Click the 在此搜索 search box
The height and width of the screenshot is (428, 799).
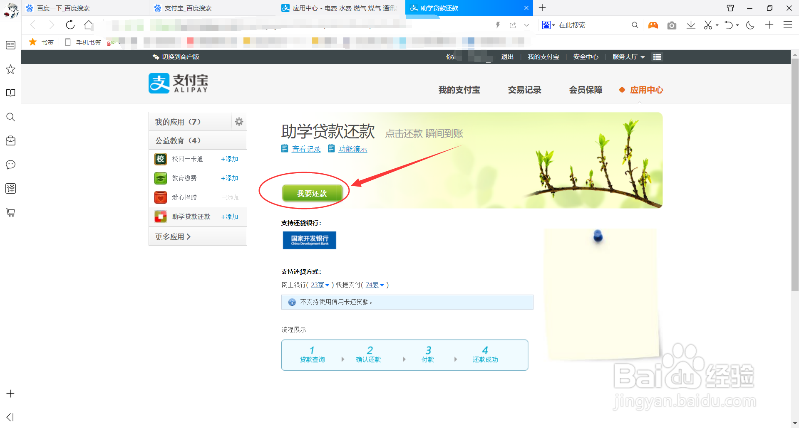(593, 25)
